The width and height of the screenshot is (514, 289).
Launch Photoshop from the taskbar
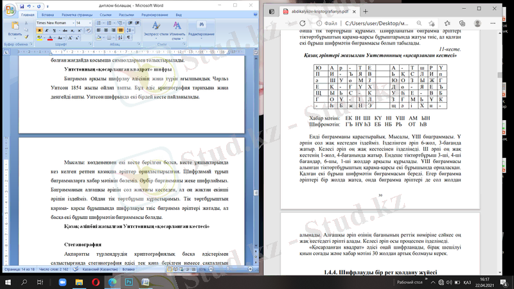(x=128, y=282)
